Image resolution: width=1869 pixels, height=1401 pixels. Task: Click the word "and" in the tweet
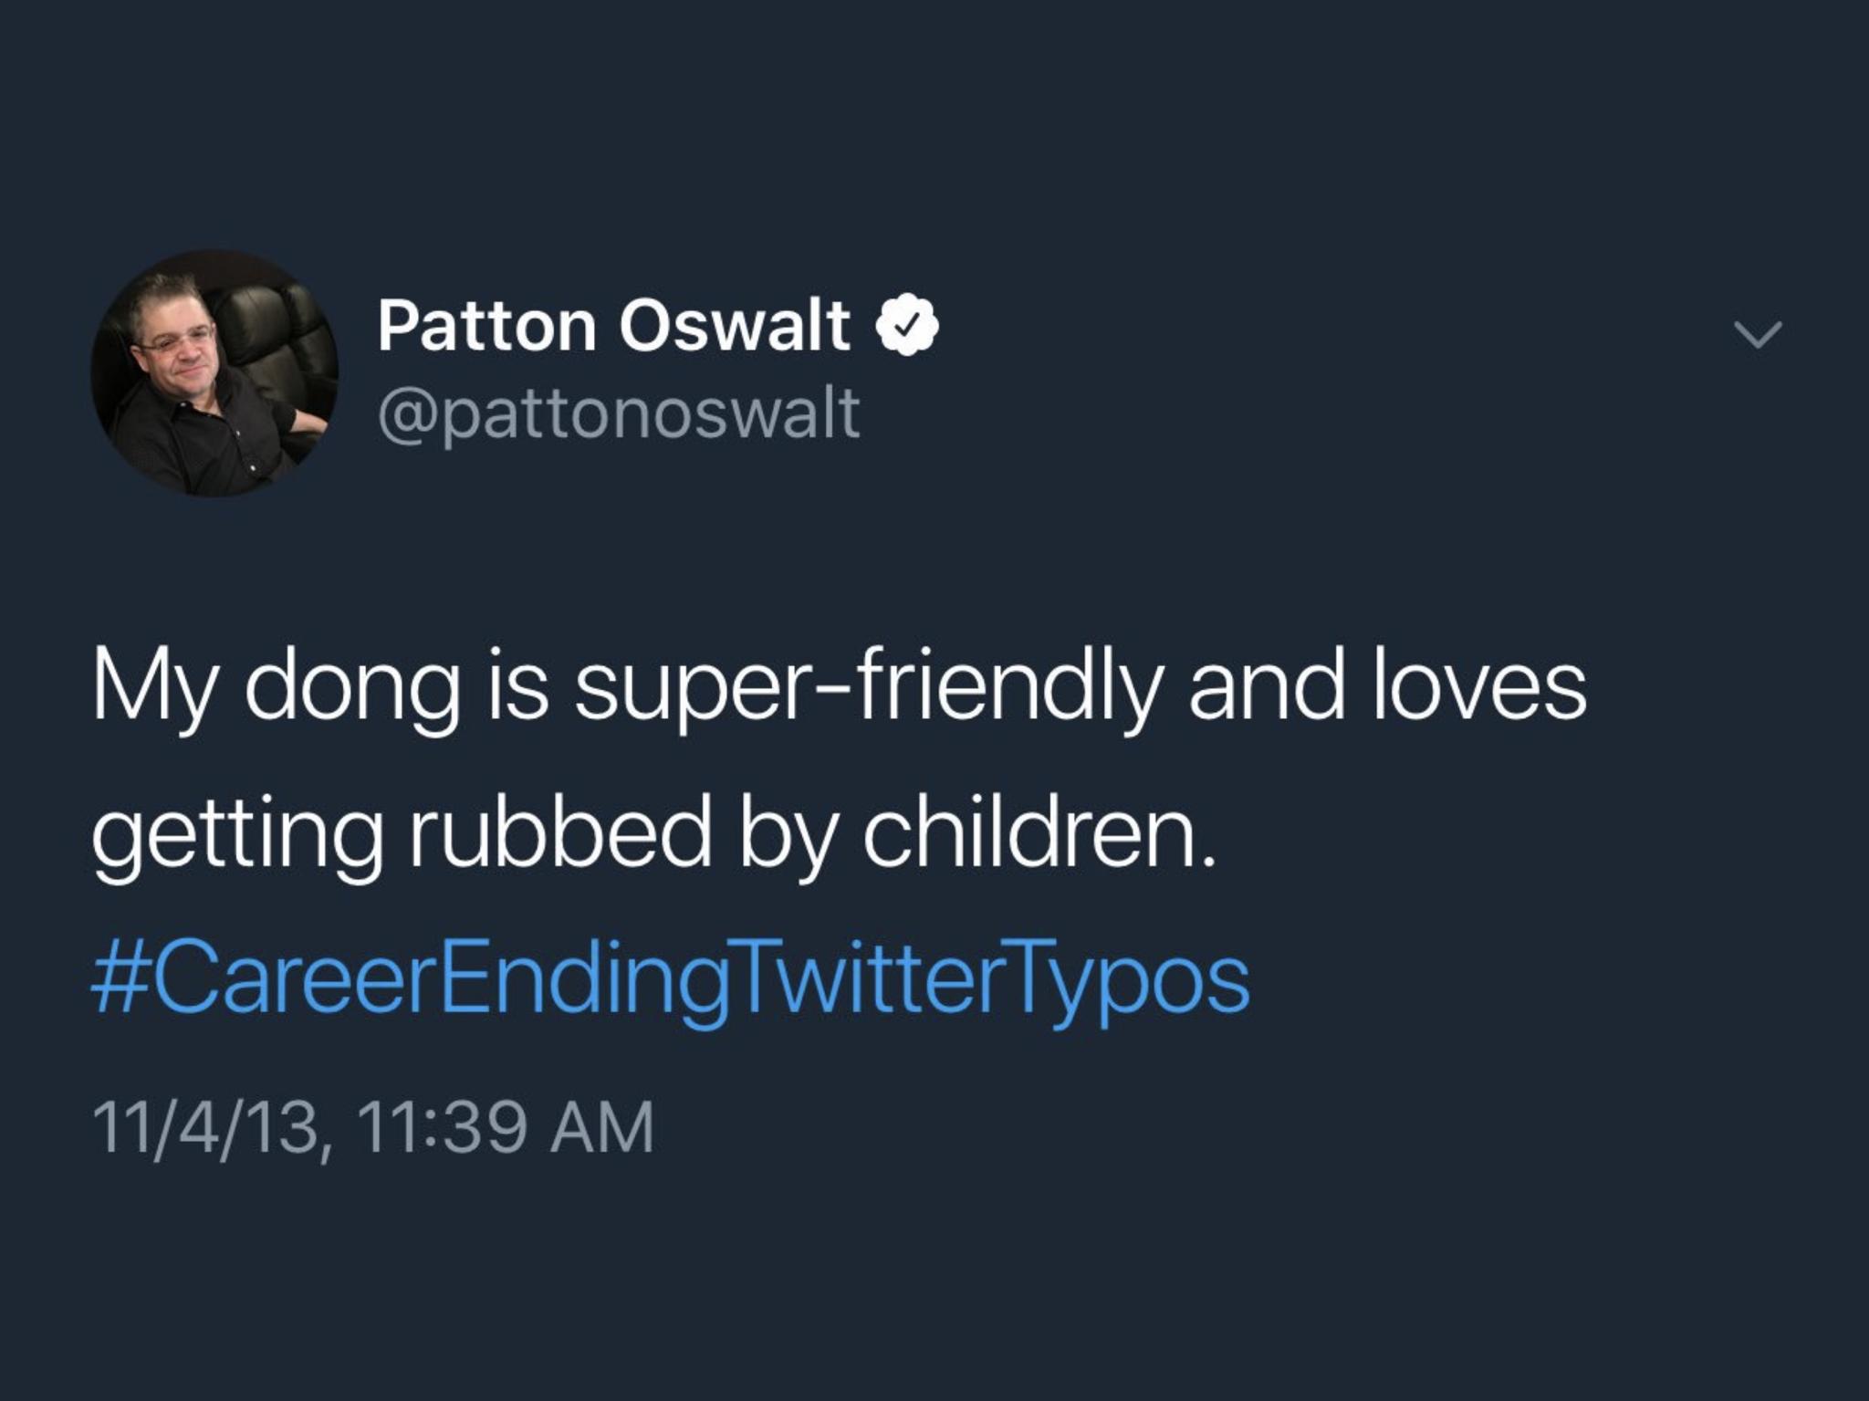pos(1266,689)
